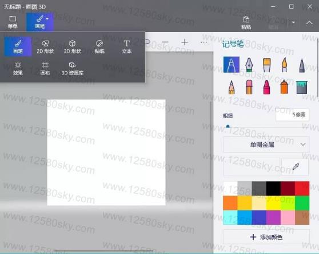The image size is (319, 254).
Task: Pick the sky blue color swatch
Action: 245,217
